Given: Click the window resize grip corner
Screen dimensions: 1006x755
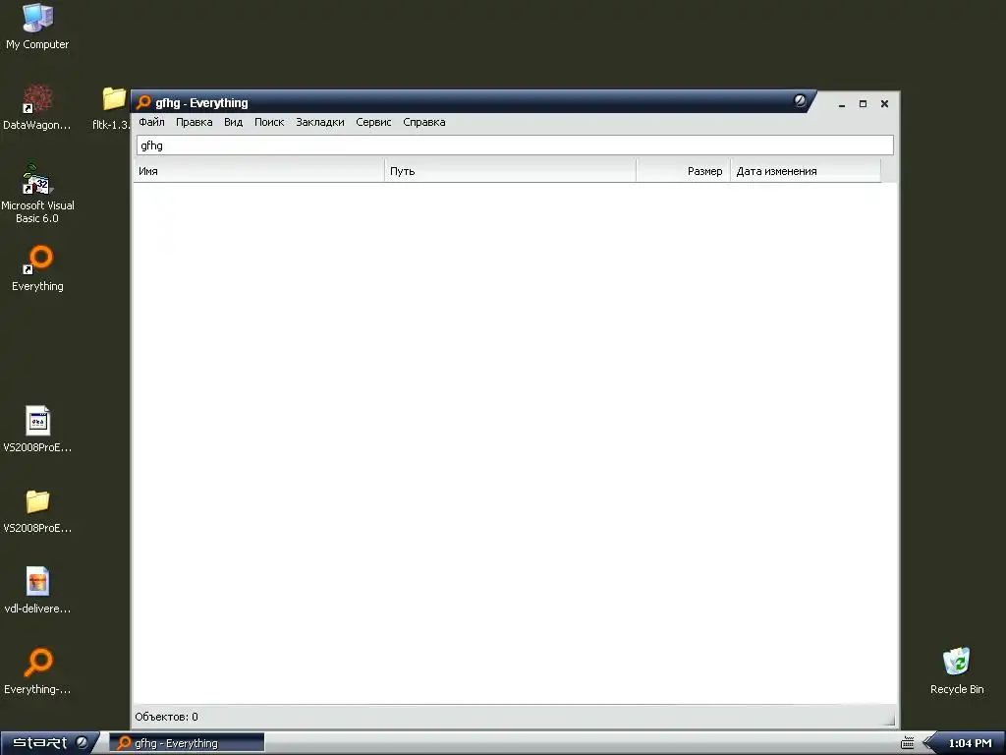Looking at the screenshot, I should pos(888,719).
